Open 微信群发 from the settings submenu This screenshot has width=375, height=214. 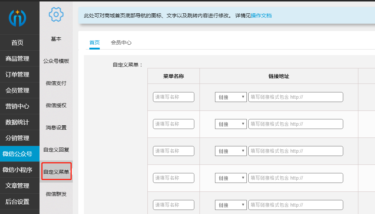point(56,194)
